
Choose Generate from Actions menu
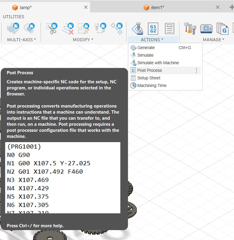click(x=165, y=48)
